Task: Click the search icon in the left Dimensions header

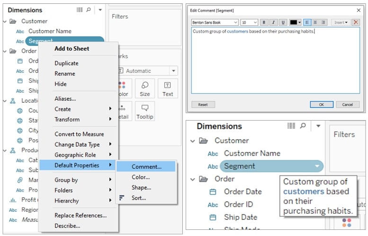Action: pyautogui.click(x=89, y=9)
